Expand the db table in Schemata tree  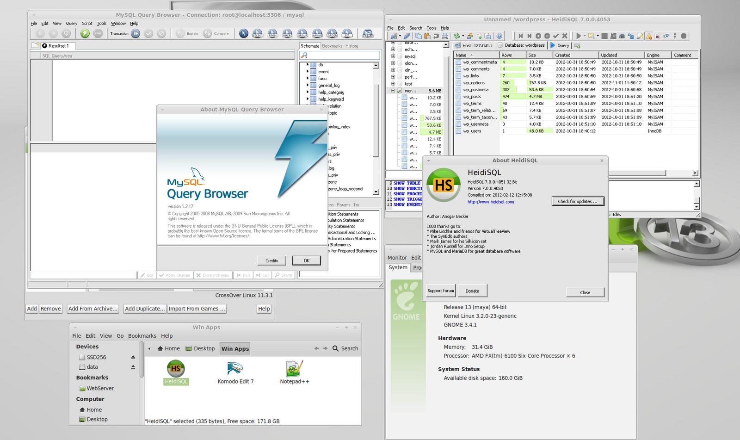click(x=308, y=65)
